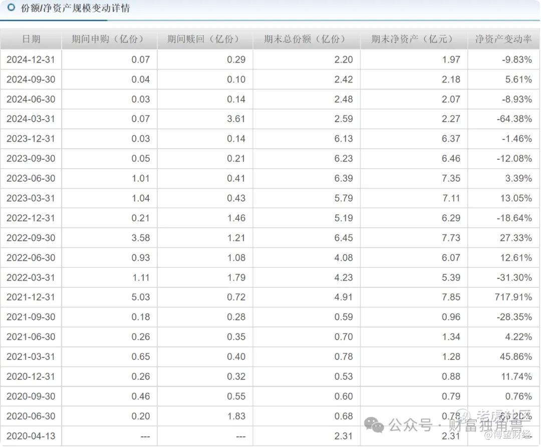The width and height of the screenshot is (541, 447).
Task: Select the date cell 2020-04-13
Action: [x=31, y=436]
